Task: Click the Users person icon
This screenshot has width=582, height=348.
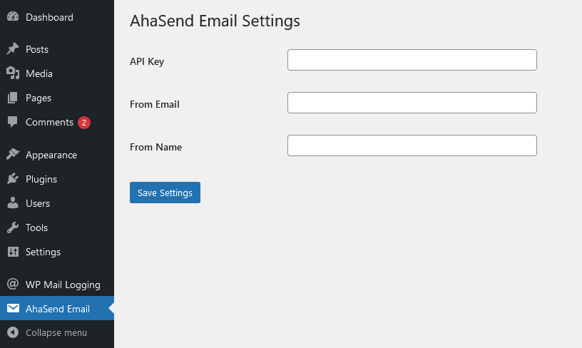Action: [x=13, y=203]
